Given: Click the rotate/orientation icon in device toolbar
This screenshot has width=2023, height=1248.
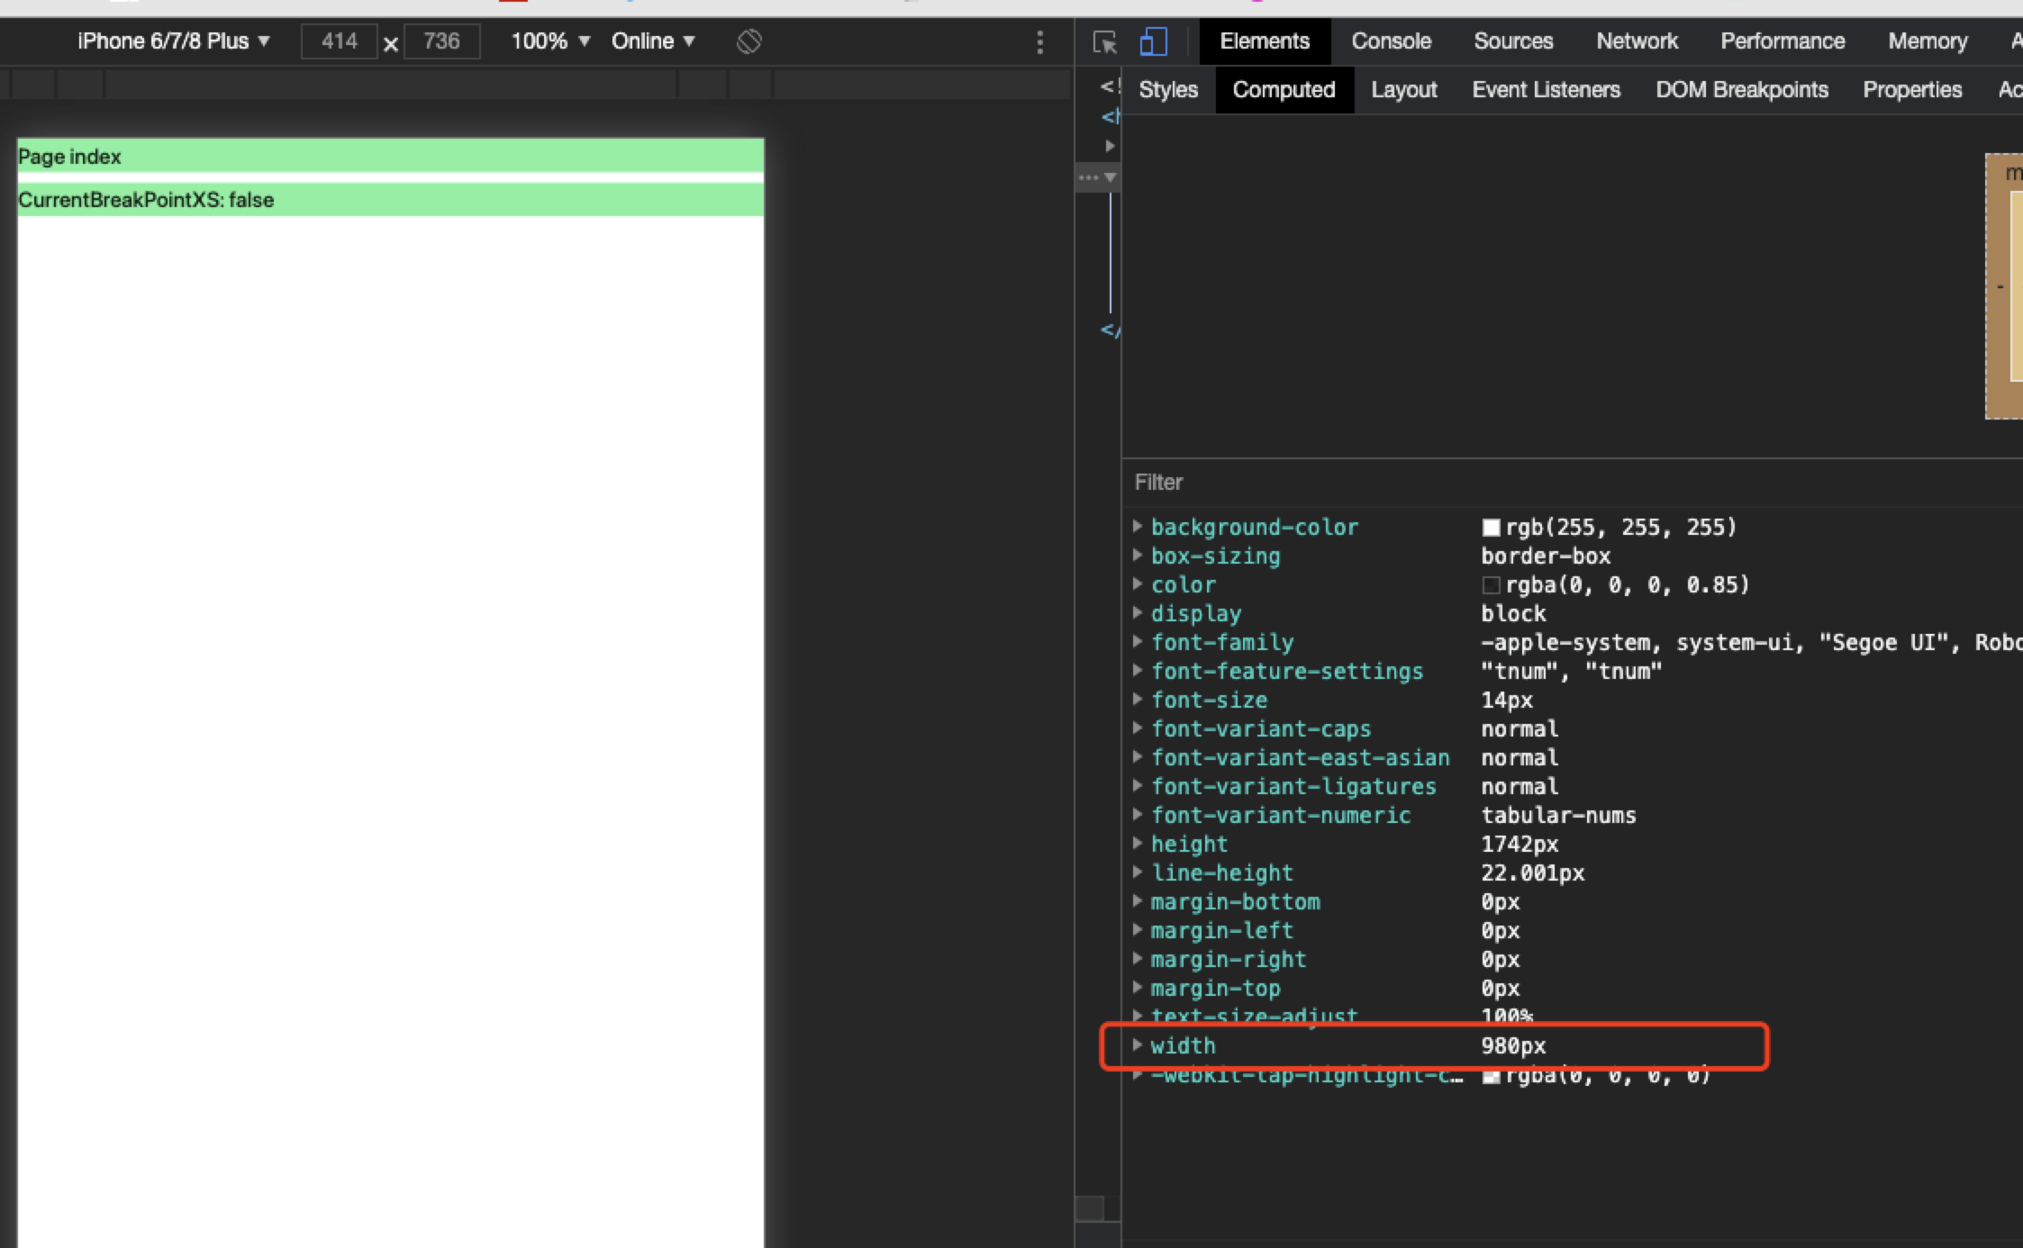Looking at the screenshot, I should (x=748, y=41).
